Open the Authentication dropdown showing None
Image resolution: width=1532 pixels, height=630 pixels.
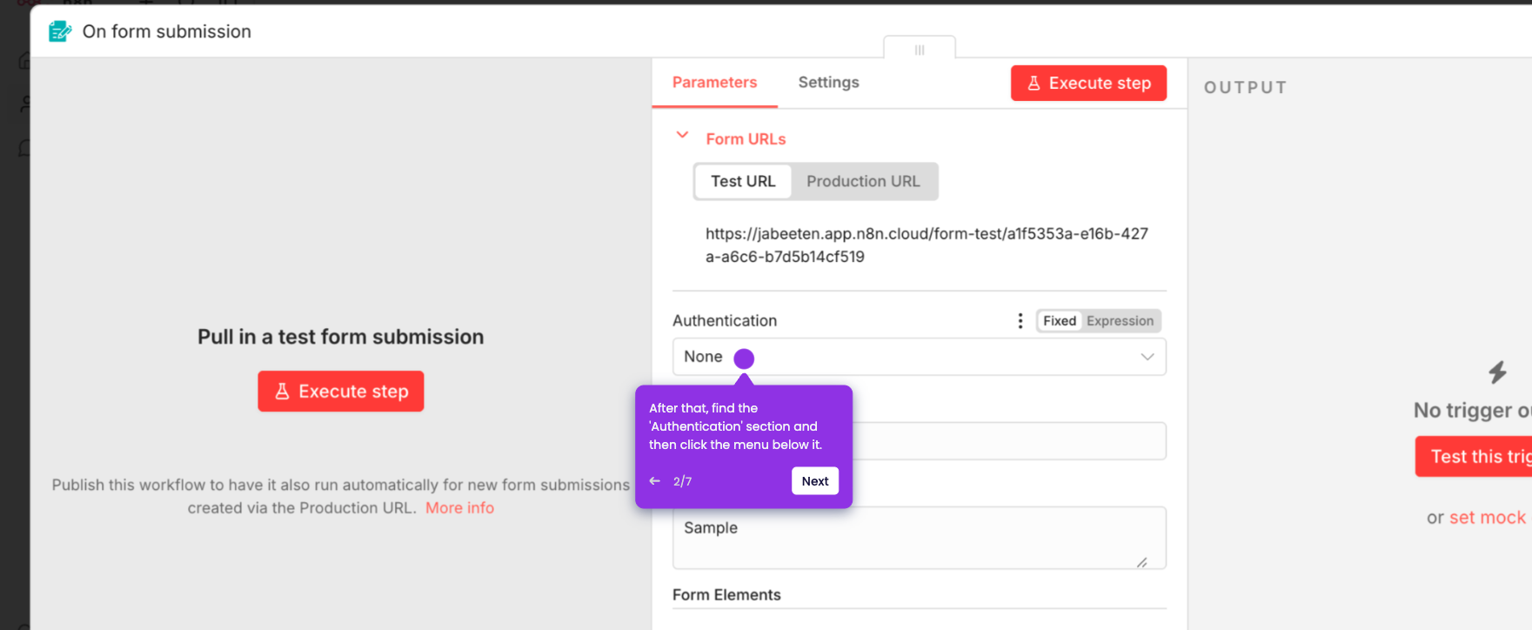pyautogui.click(x=920, y=357)
